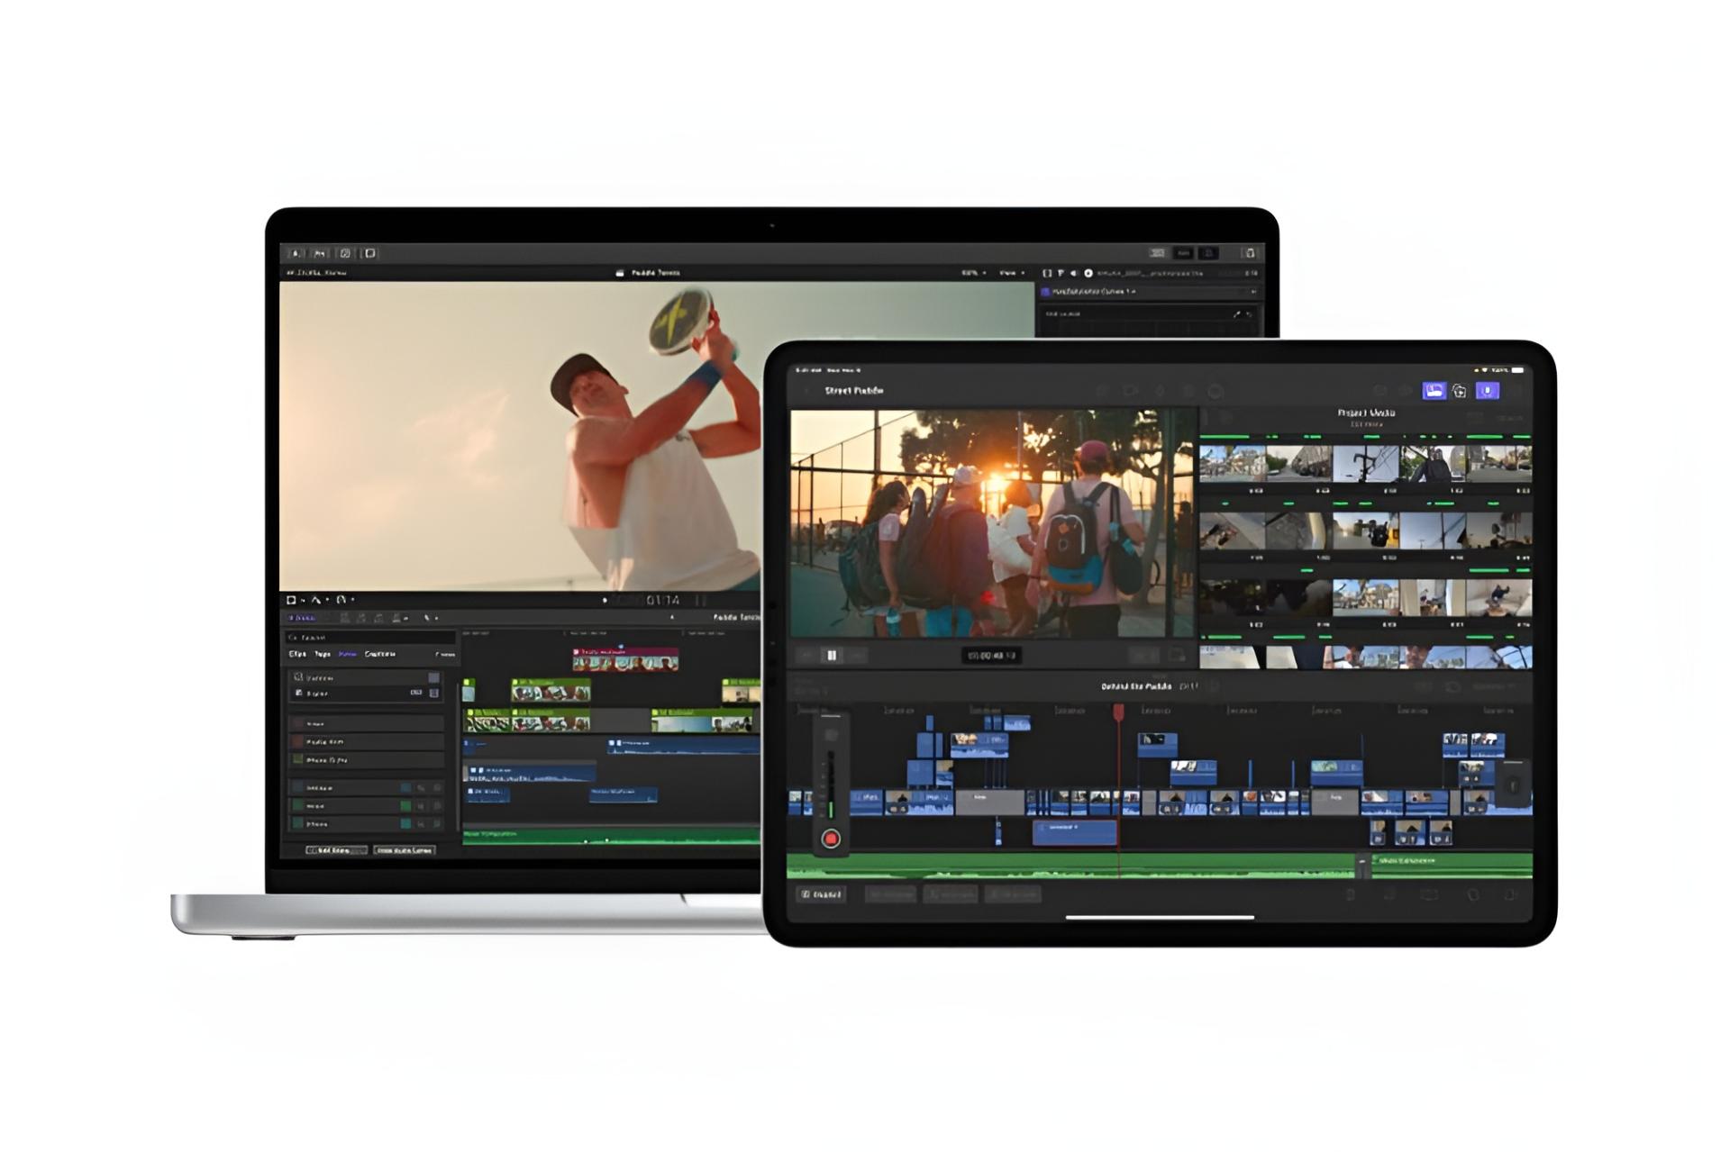This screenshot has height=1152, width=1730.
Task: Tap the iPad home indicator bar
Action: tap(1160, 918)
